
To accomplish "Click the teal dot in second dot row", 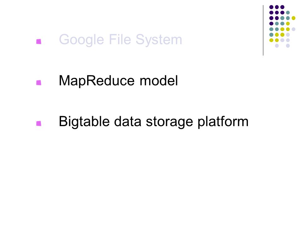I will pos(288,13).
